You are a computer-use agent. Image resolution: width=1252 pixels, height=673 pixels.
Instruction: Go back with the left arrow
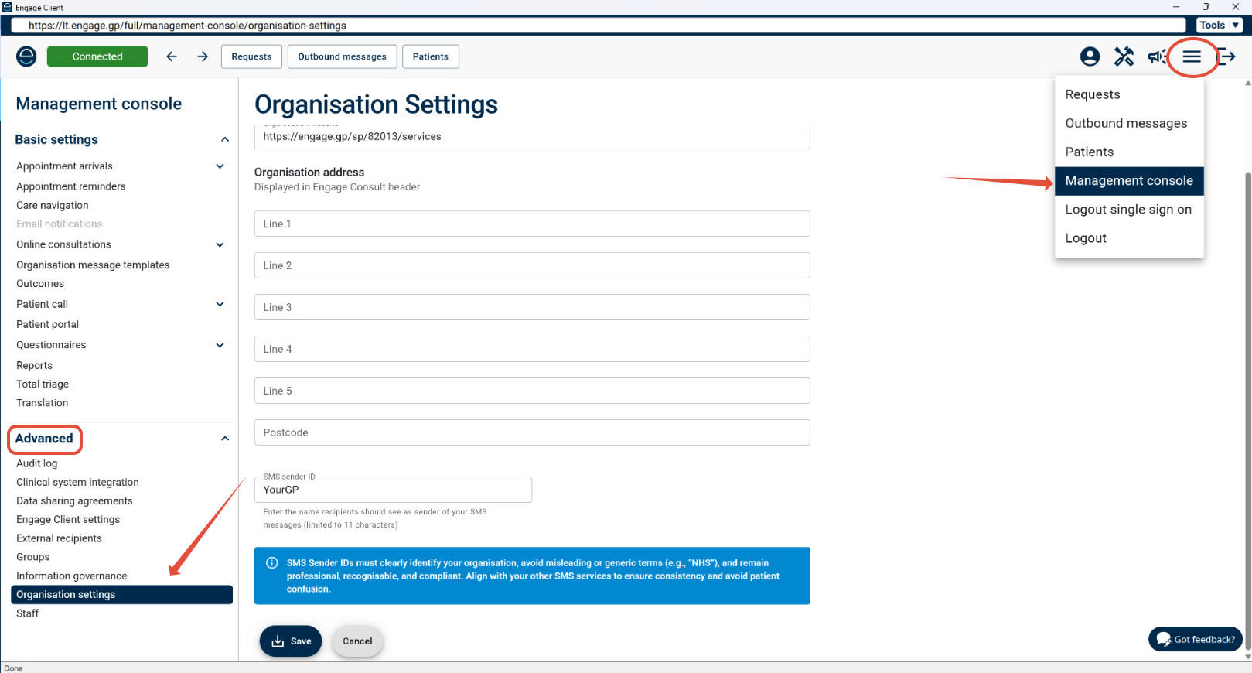pos(172,56)
